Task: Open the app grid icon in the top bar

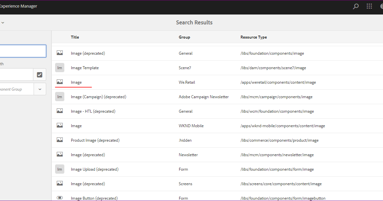Action: [x=369, y=6]
